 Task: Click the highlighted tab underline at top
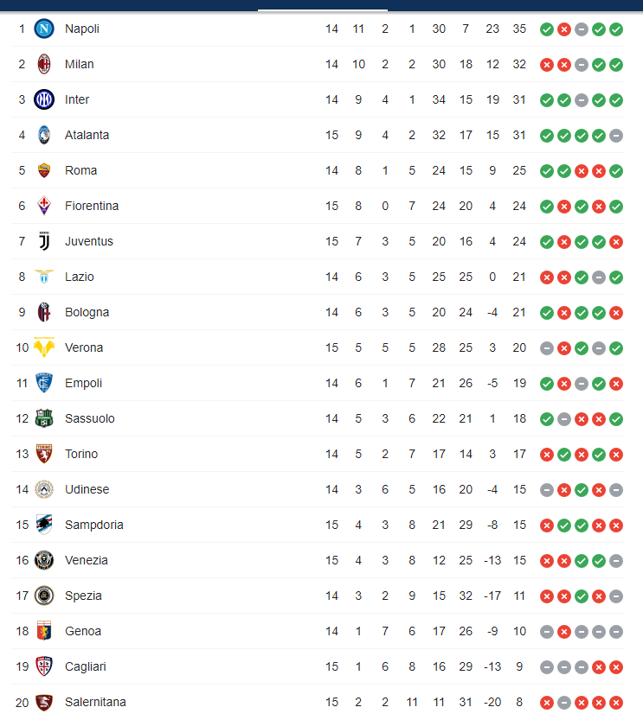pyautogui.click(x=323, y=10)
